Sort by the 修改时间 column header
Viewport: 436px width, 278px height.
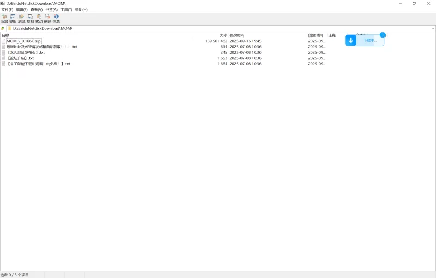coord(237,35)
